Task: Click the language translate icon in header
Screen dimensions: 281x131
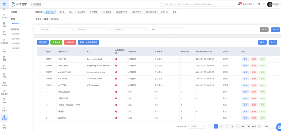Action: [258, 4]
